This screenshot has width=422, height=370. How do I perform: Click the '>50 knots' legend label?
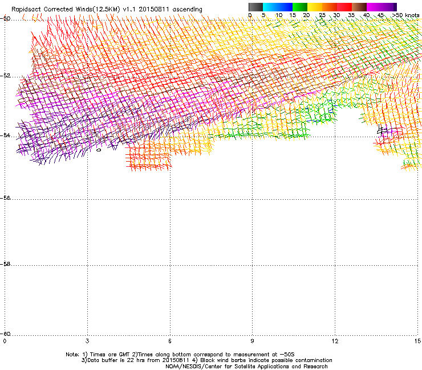(x=405, y=15)
